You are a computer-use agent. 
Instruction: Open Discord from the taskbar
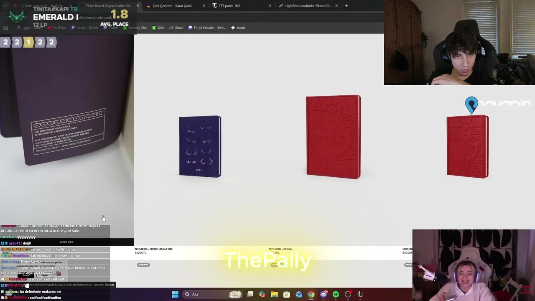coord(324,294)
